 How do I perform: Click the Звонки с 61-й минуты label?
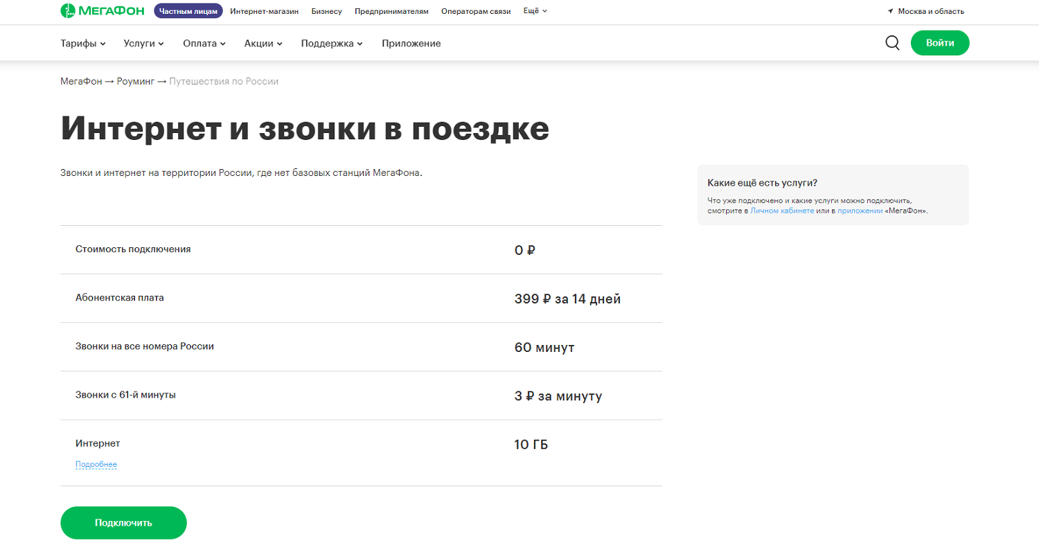point(125,395)
